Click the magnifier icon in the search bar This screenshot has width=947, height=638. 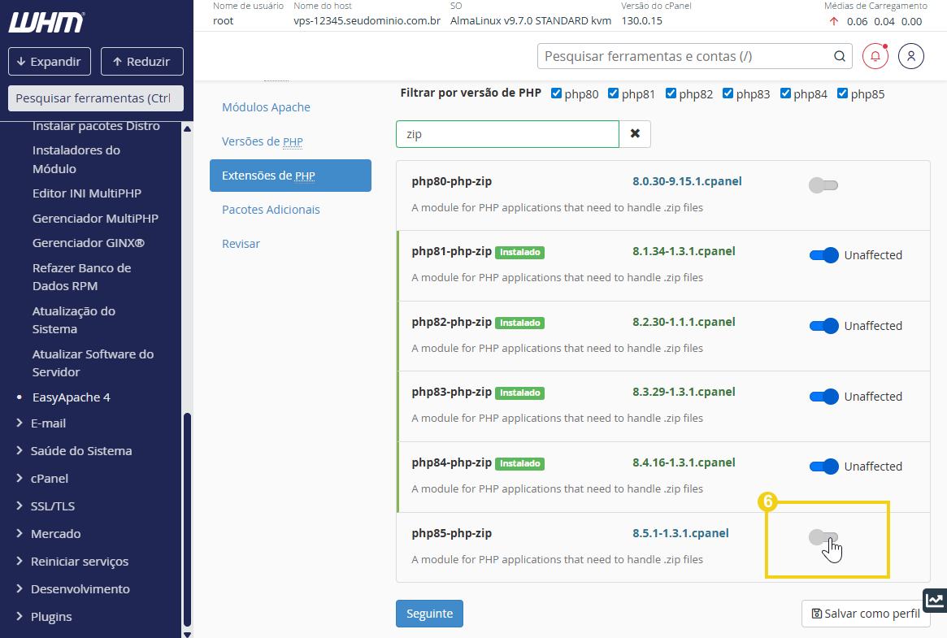(840, 56)
